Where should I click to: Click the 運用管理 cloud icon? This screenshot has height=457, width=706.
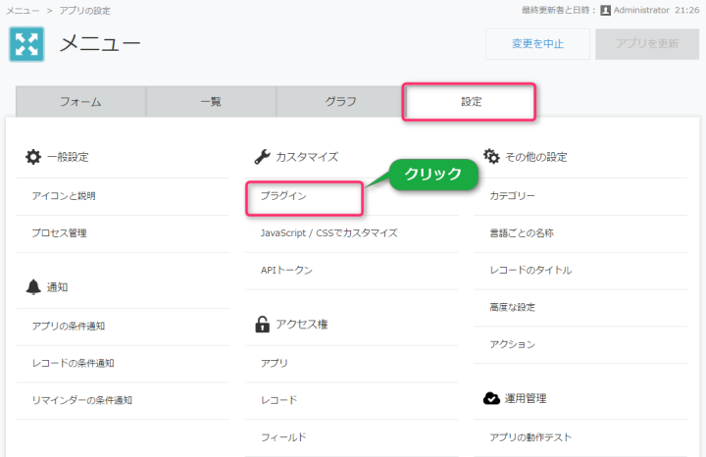tap(492, 398)
